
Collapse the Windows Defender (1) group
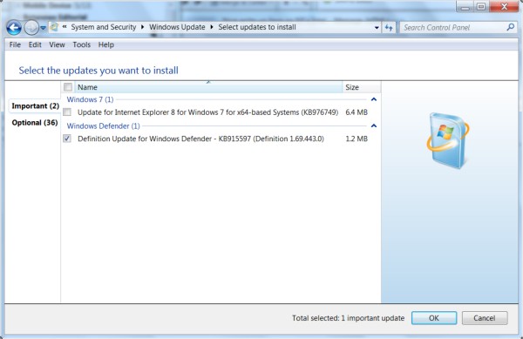pyautogui.click(x=374, y=125)
